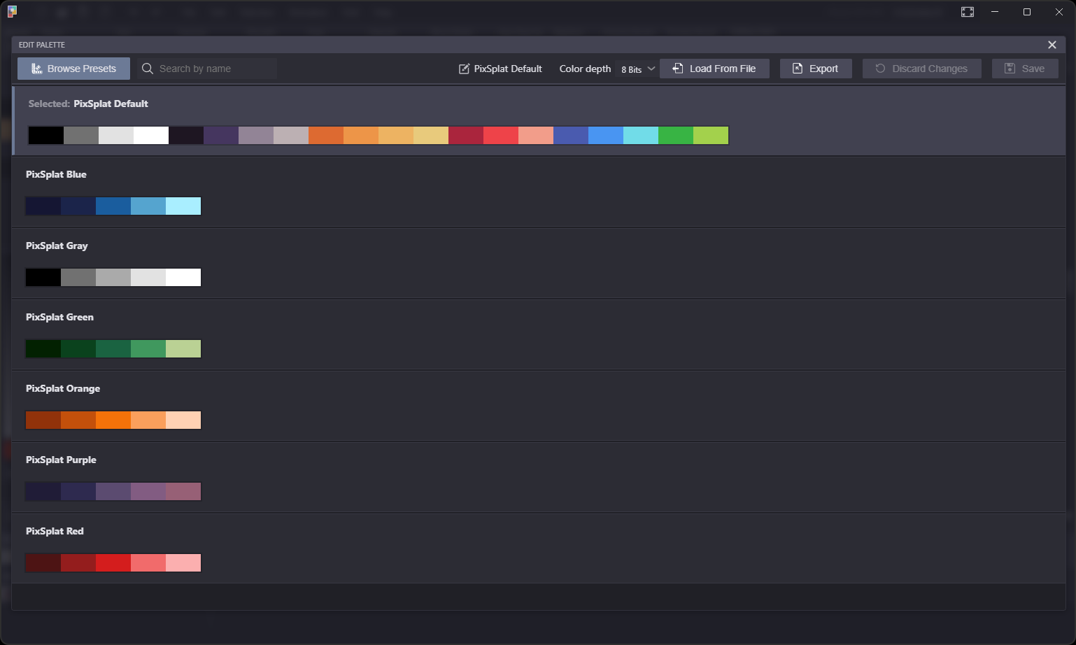Click the Browse Presets button
Viewport: 1076px width, 645px height.
[73, 69]
